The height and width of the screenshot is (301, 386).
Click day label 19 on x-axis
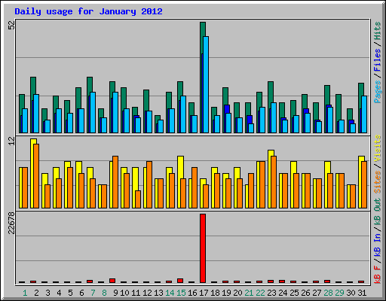coord(226,293)
